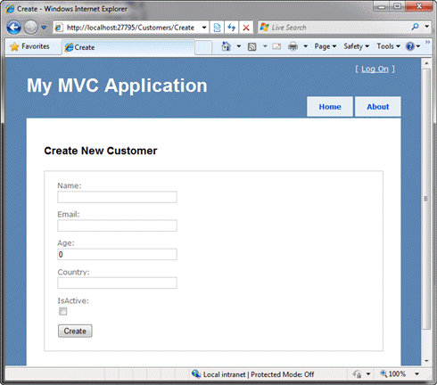Click the vertical scrollbar down arrow
The height and width of the screenshot is (385, 437).
tap(426, 361)
